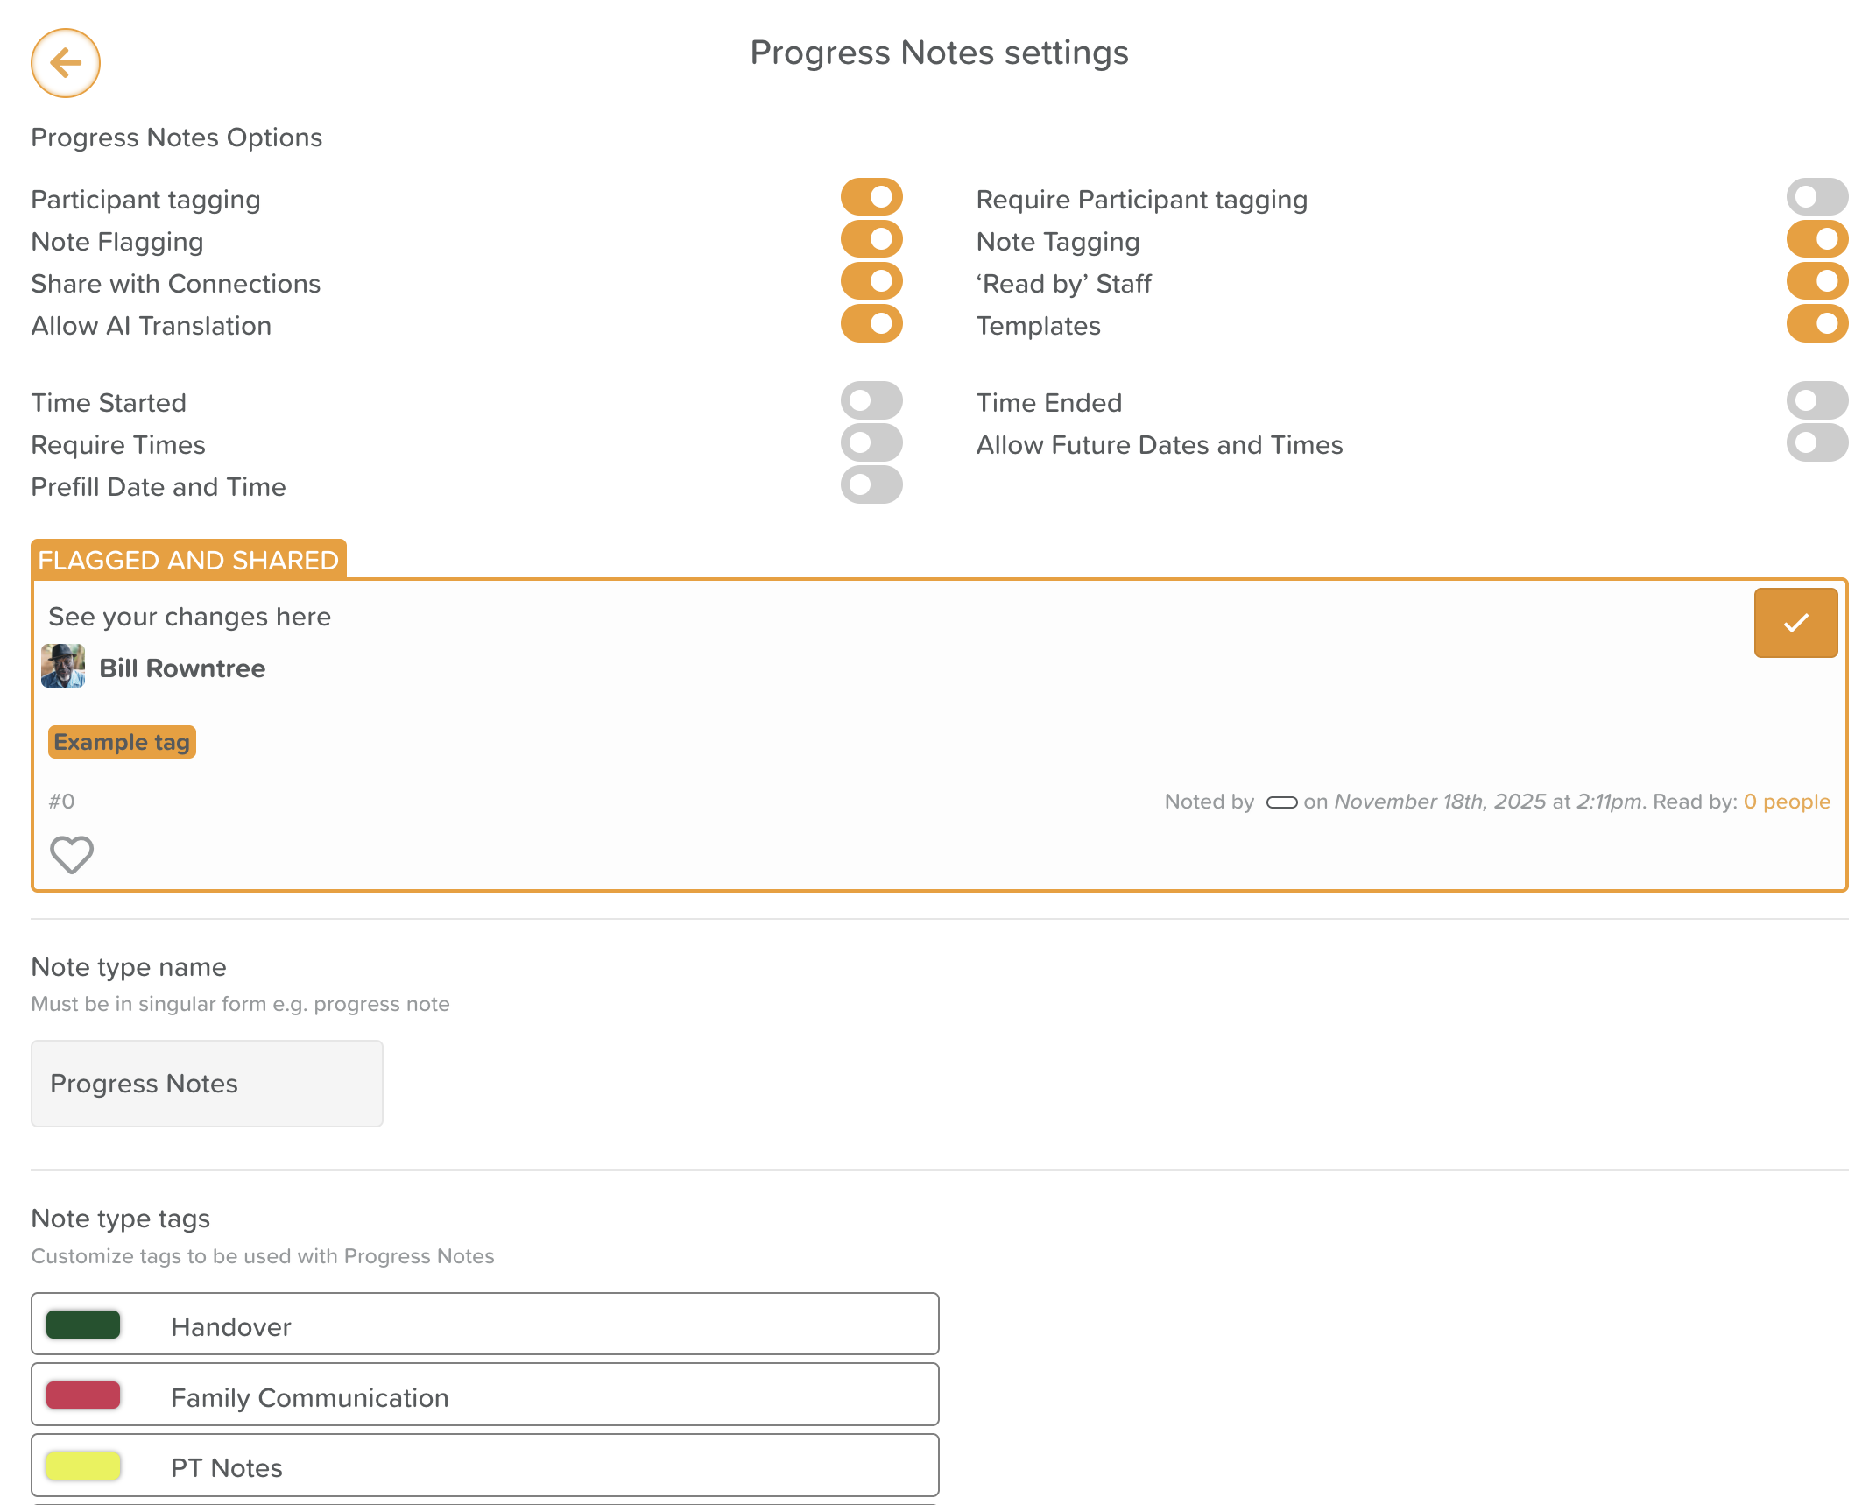Viewport: 1876px width, 1505px height.
Task: Disable the Participant tagging toggle
Action: point(871,197)
